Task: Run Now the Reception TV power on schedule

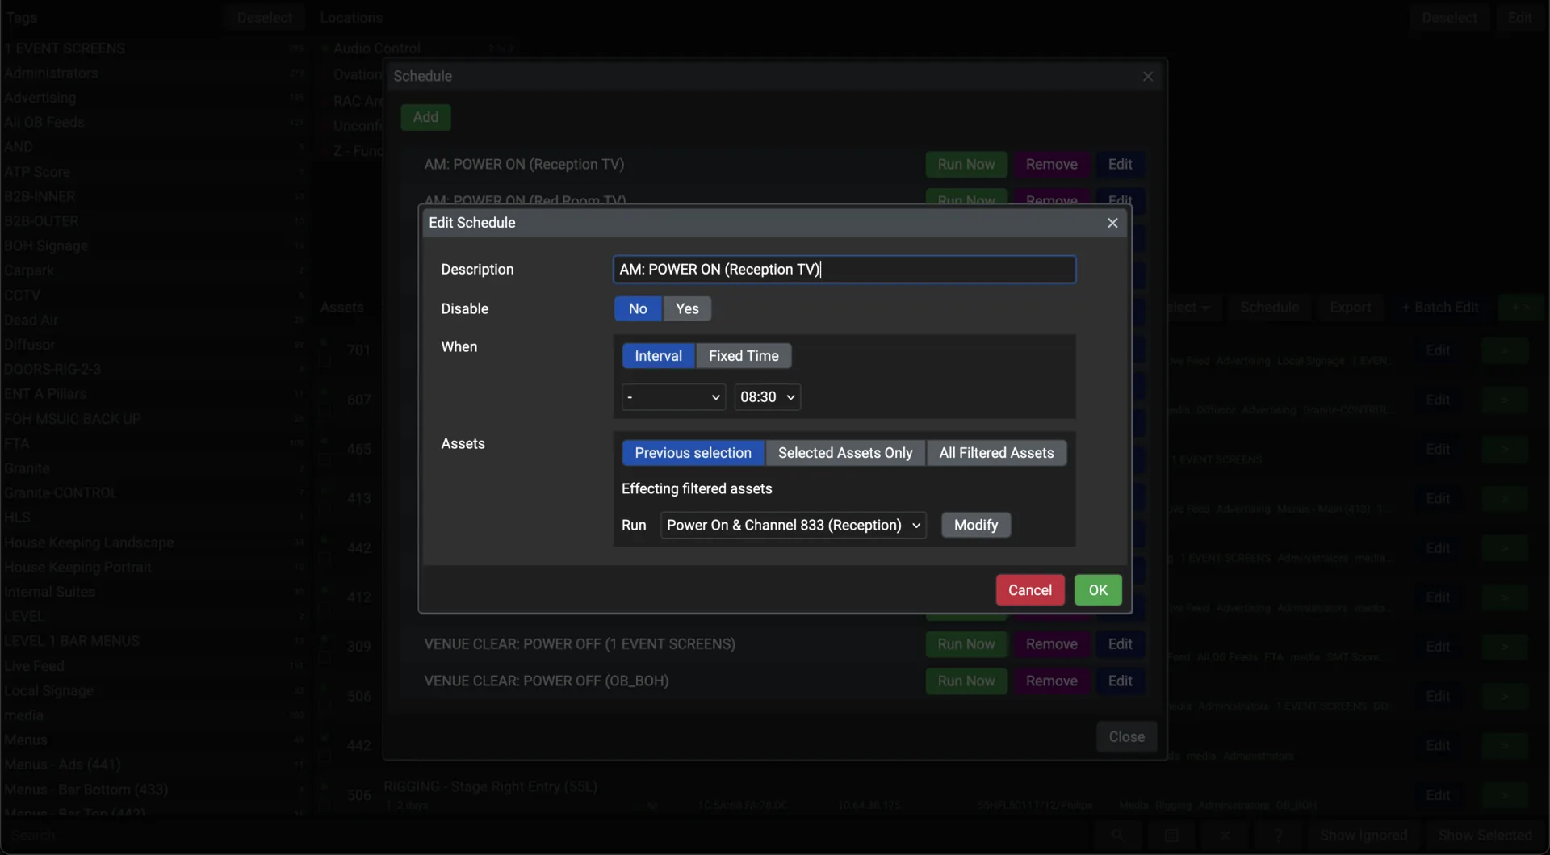Action: point(966,165)
